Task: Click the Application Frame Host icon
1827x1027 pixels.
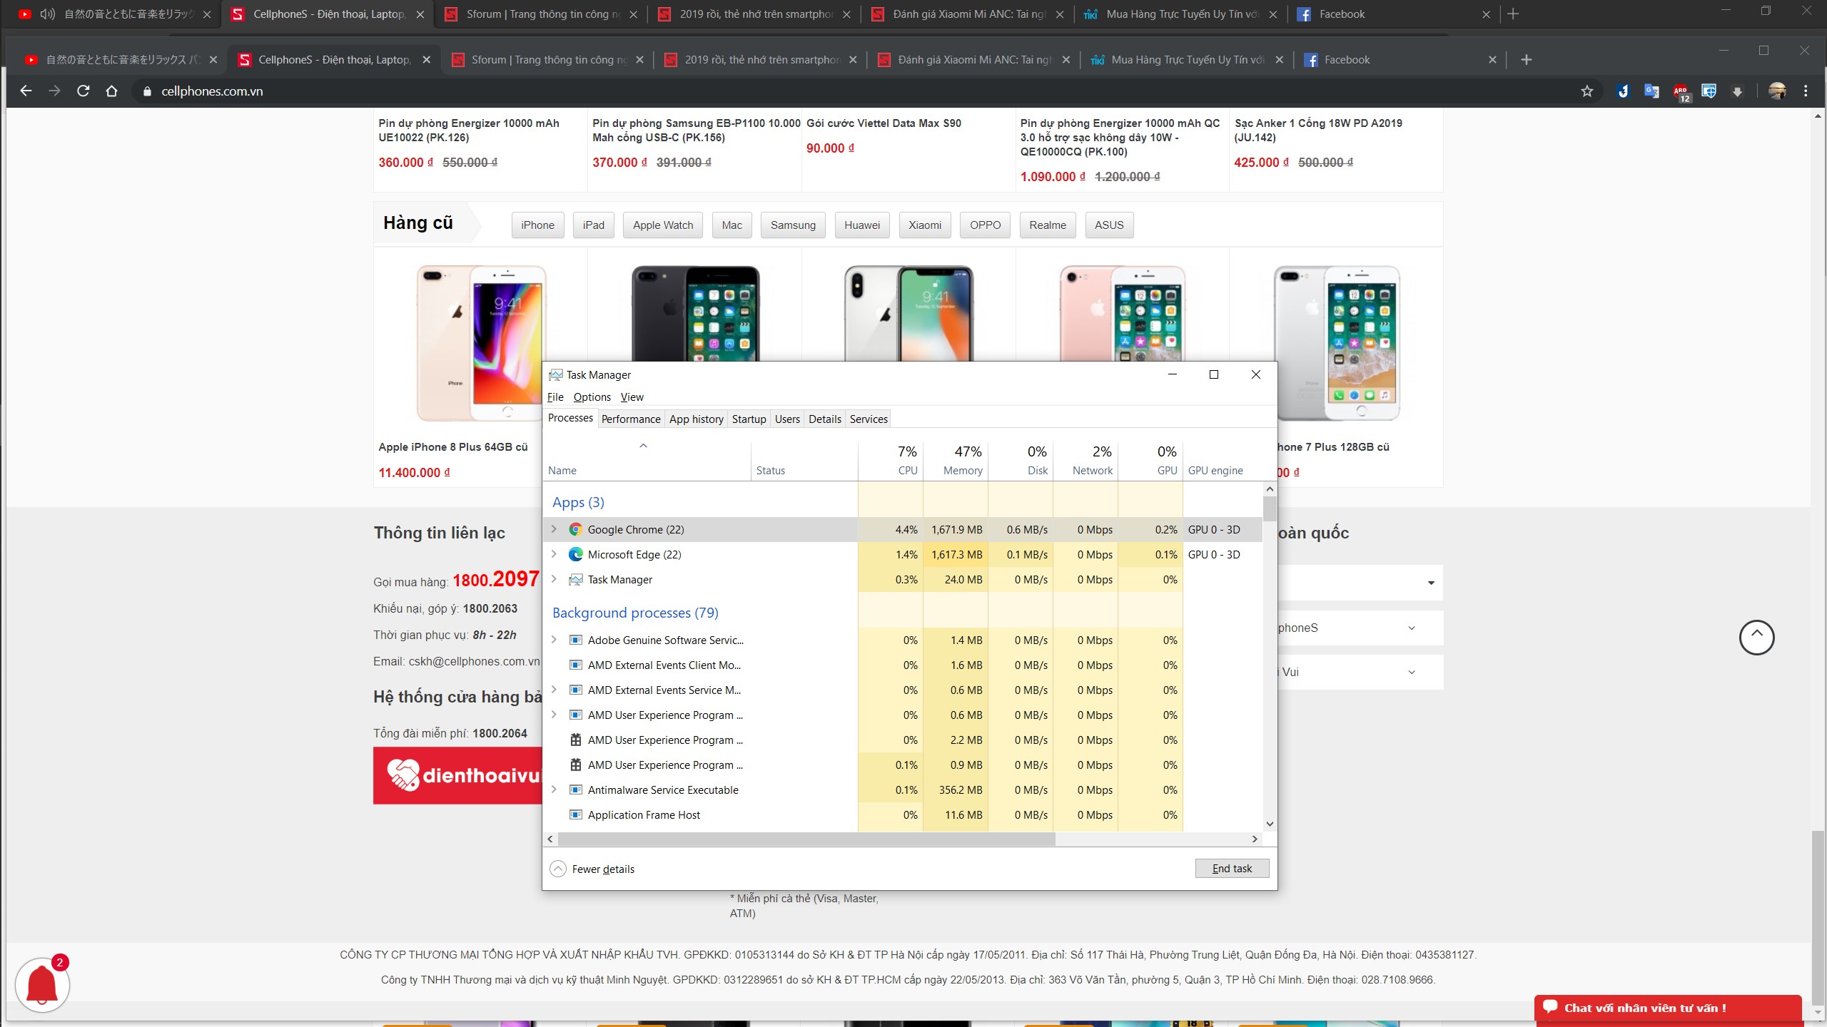Action: coord(575,814)
